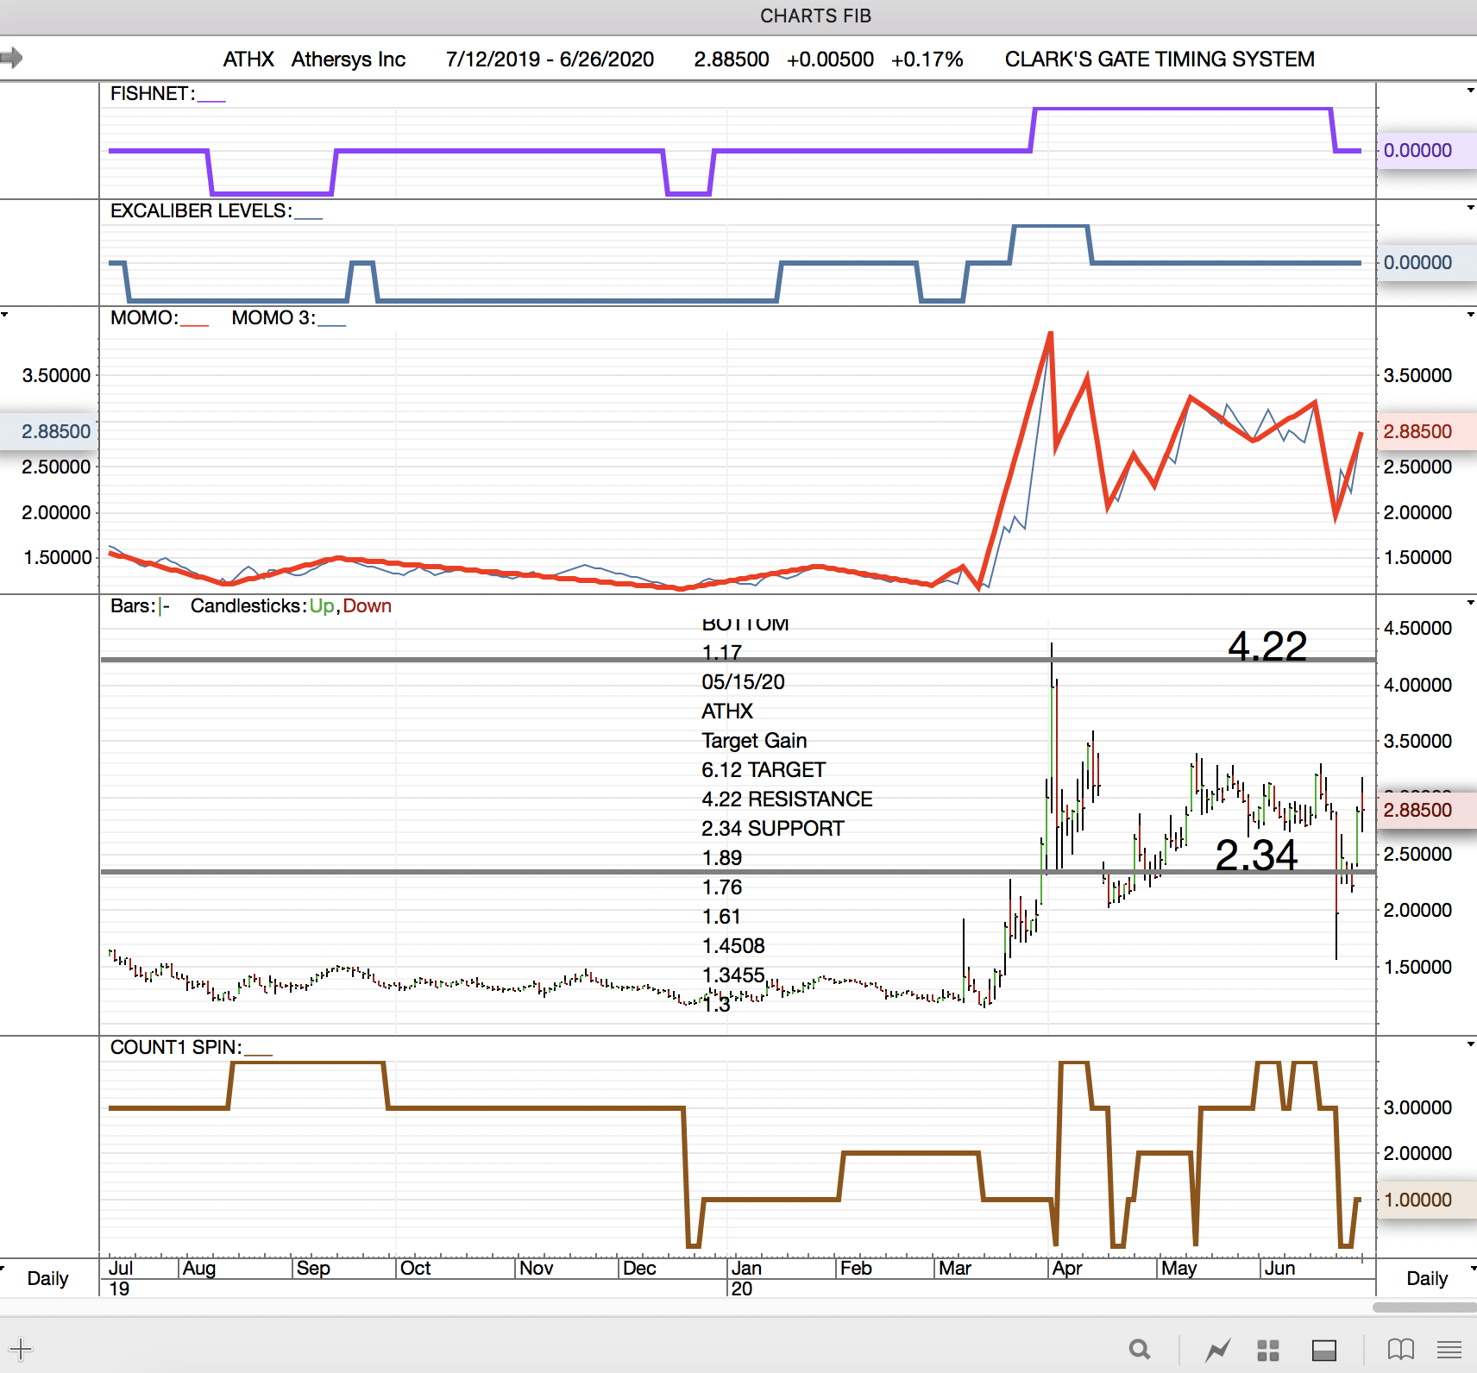Click the Candlesticks legend label

tap(248, 605)
